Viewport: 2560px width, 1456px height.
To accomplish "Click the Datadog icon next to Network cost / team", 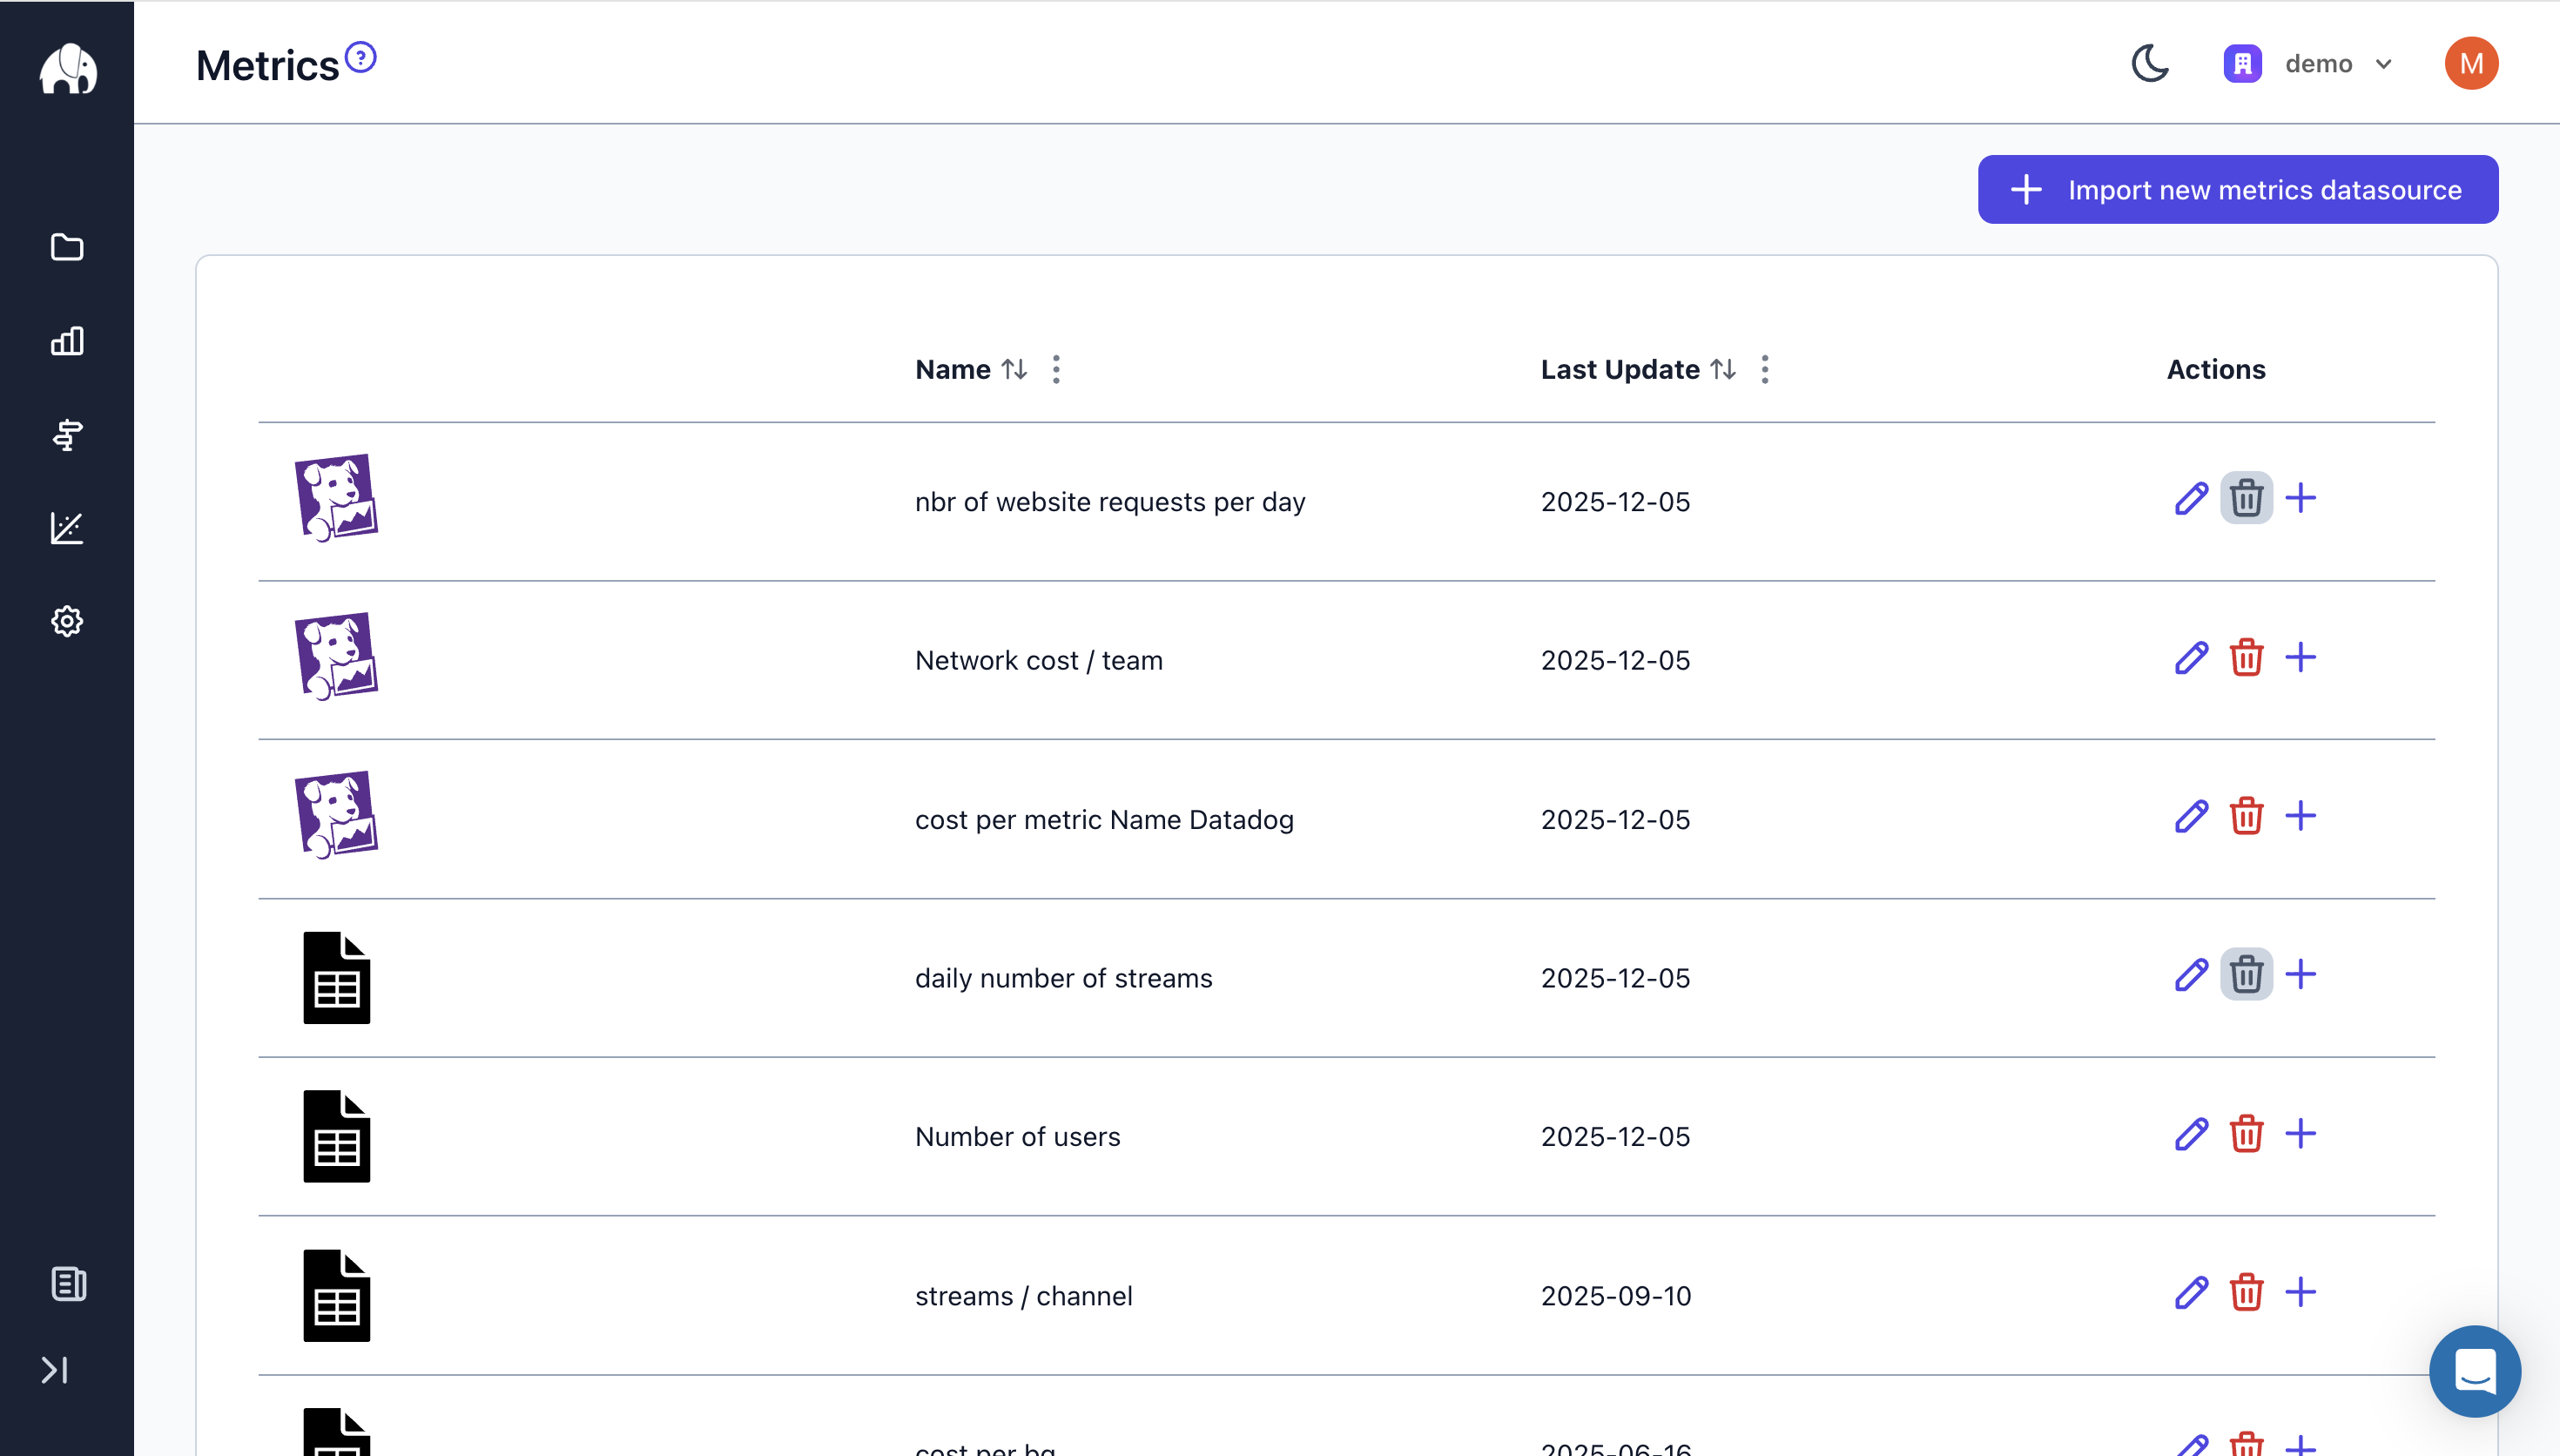I will point(337,656).
